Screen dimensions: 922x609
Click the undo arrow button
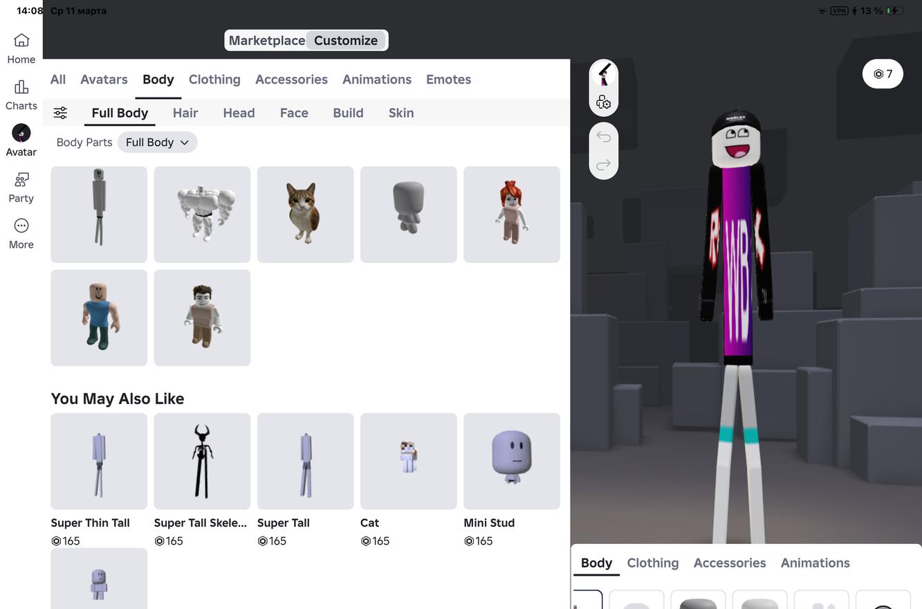click(x=603, y=137)
